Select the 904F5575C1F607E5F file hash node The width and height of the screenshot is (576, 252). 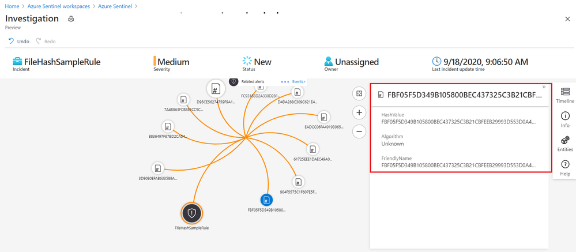[298, 182]
